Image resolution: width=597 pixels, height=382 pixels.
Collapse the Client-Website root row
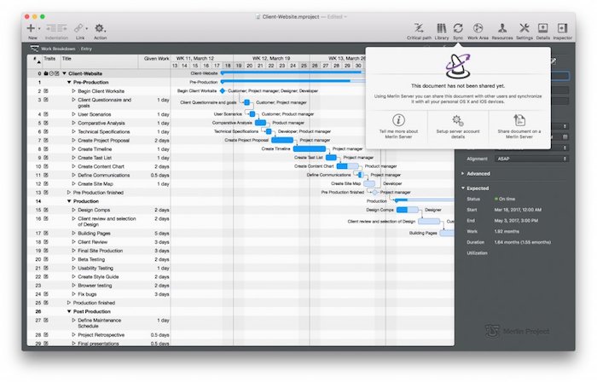click(64, 73)
